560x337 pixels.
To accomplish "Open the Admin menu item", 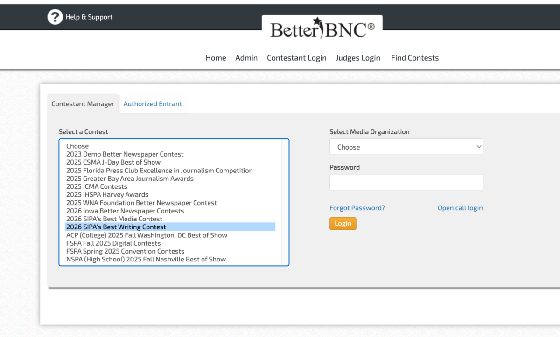I will pos(246,58).
